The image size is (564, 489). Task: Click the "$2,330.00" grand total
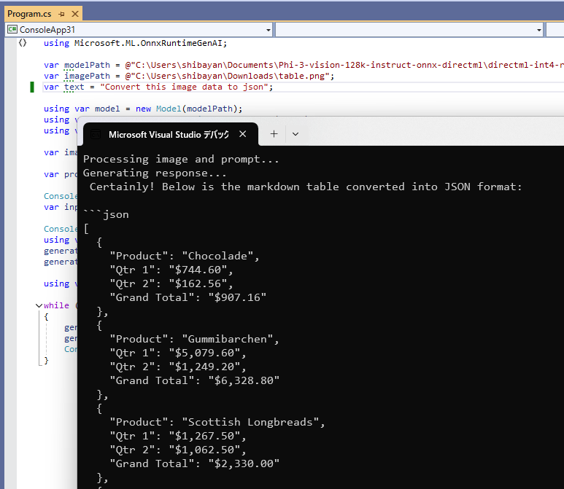[x=244, y=463]
